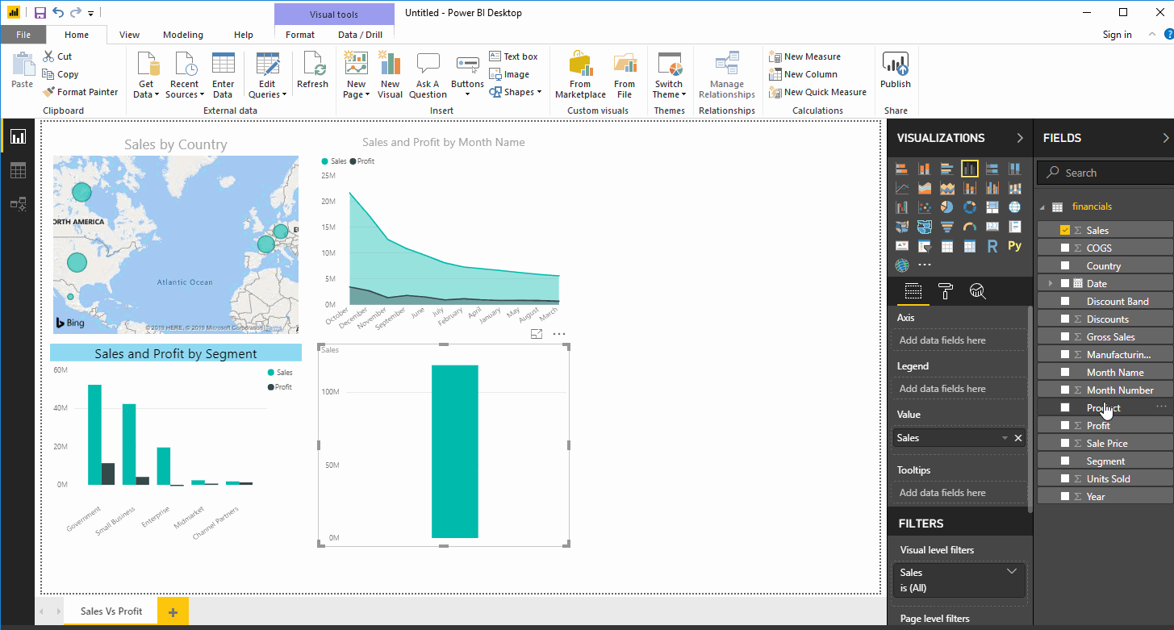1174x630 pixels.
Task: Select the R script visual icon
Action: 992,246
